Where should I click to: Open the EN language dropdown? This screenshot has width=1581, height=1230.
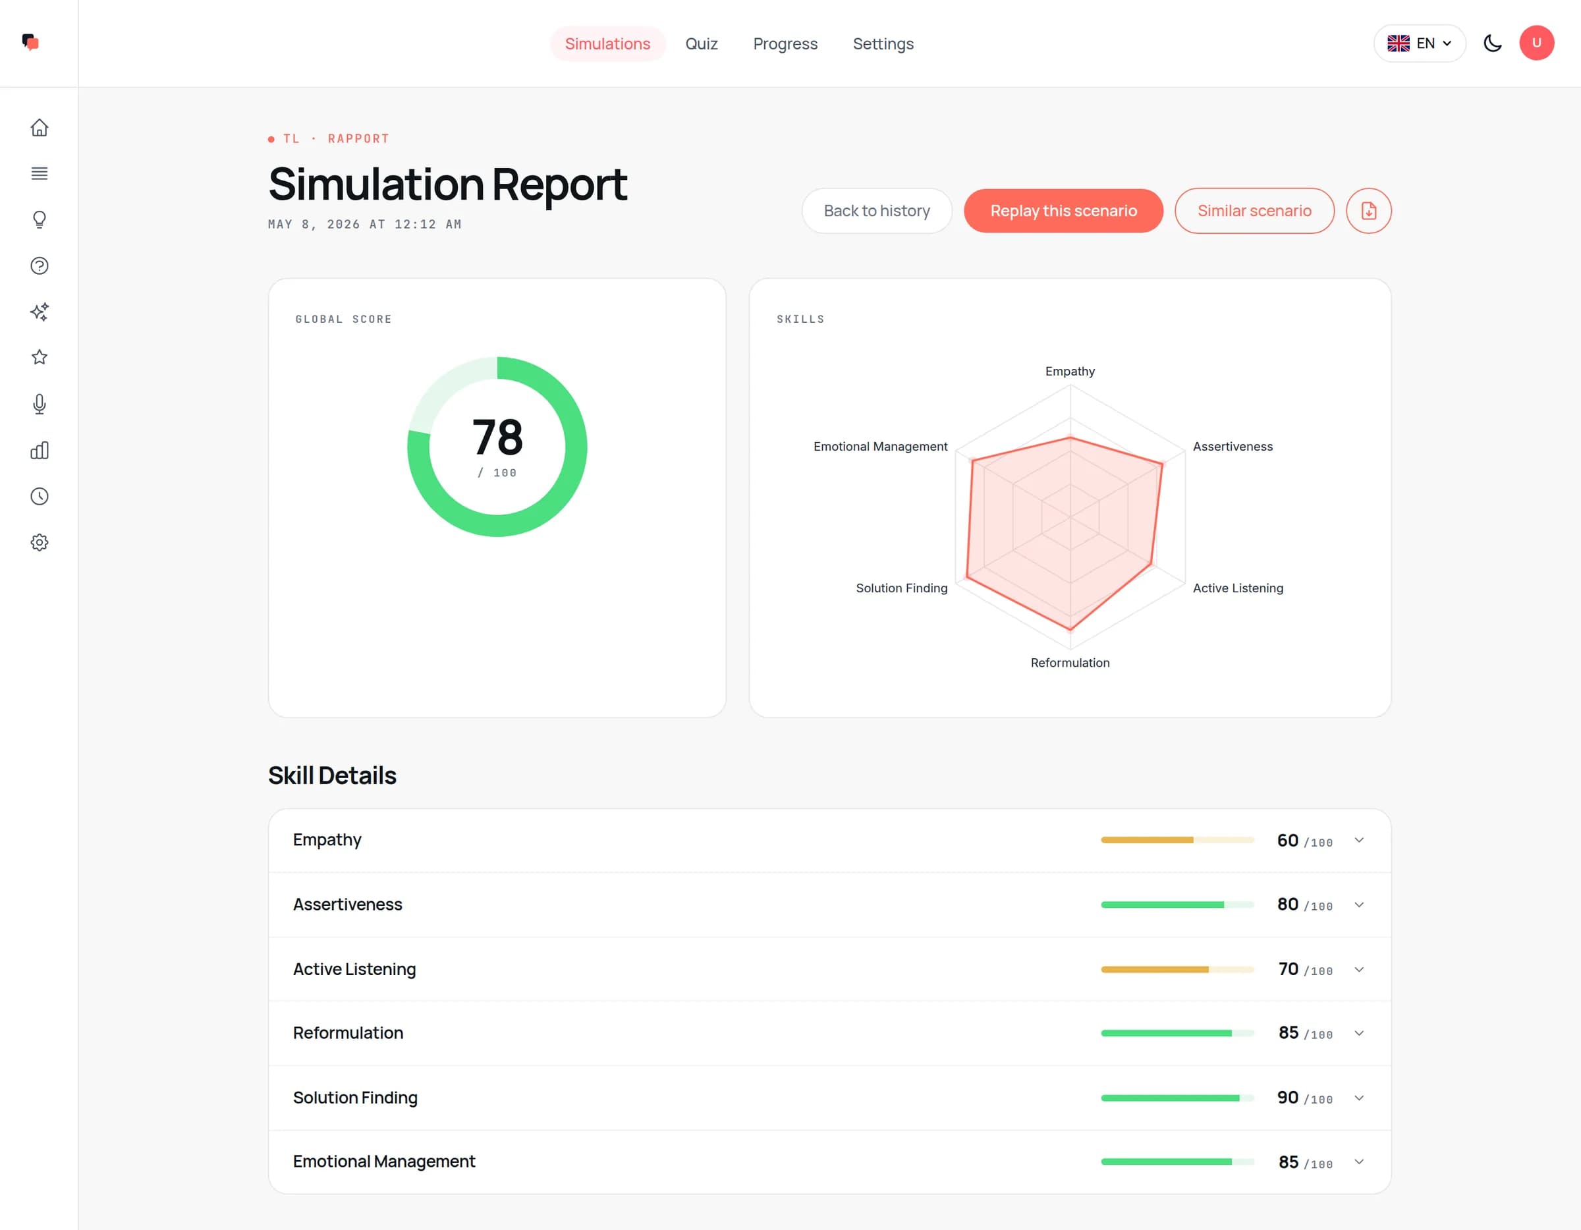1420,43
